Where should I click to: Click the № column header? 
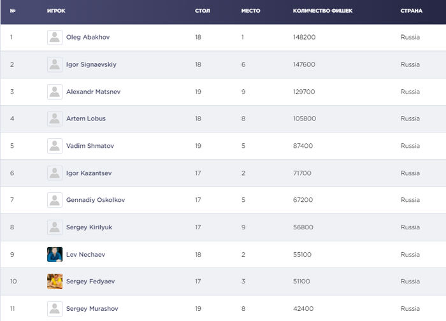coord(13,11)
